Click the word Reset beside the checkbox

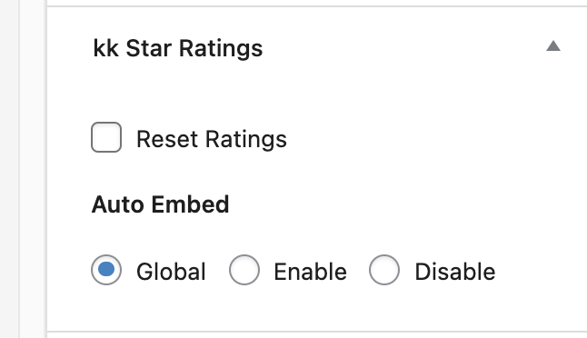(x=167, y=139)
